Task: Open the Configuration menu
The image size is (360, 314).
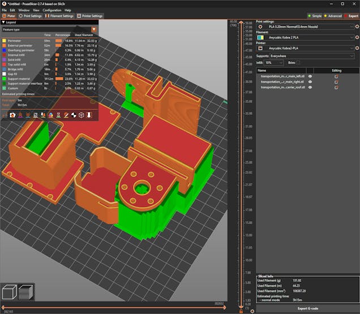Action: (52, 10)
